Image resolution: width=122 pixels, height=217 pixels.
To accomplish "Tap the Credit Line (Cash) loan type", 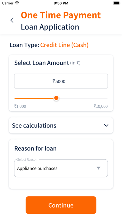I will click(x=64, y=45).
